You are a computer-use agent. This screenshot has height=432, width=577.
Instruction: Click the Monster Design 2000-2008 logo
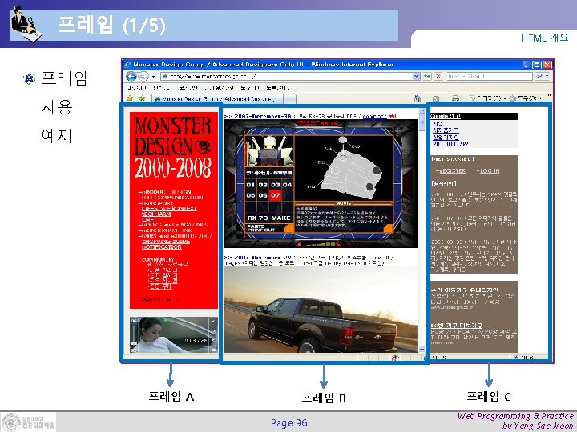pos(172,147)
